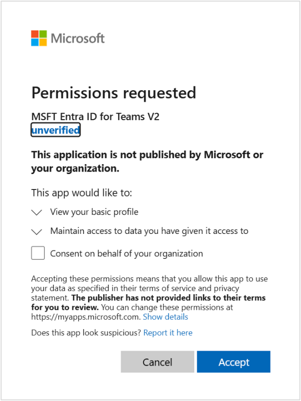Click the Permissions requested heading
The image size is (301, 401).
point(114,93)
